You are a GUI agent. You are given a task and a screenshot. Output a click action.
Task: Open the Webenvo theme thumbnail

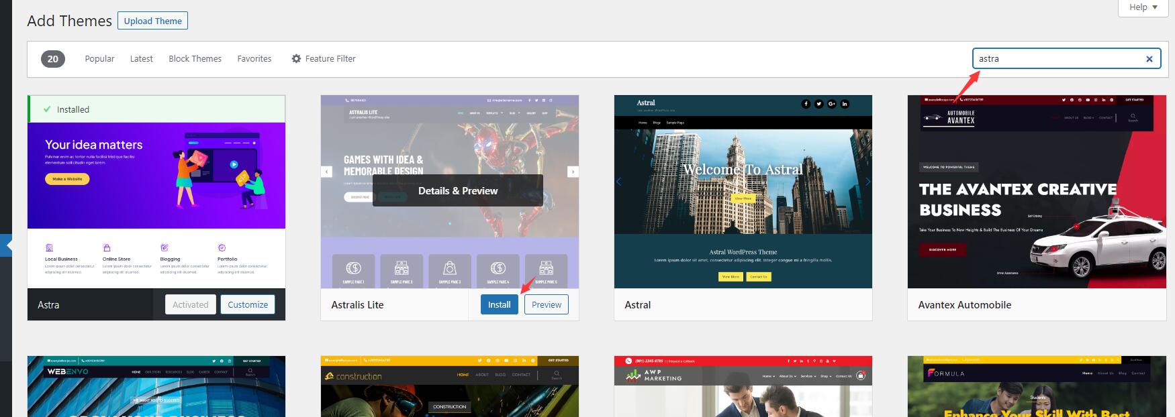click(x=156, y=386)
